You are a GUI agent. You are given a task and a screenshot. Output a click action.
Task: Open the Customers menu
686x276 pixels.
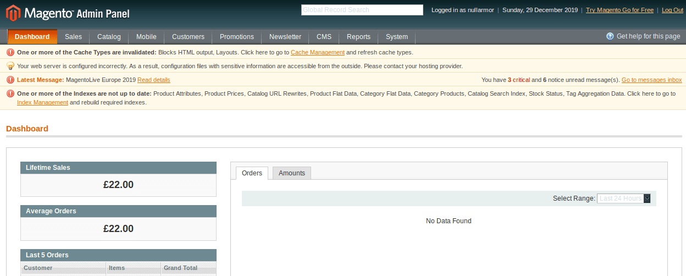[188, 37]
